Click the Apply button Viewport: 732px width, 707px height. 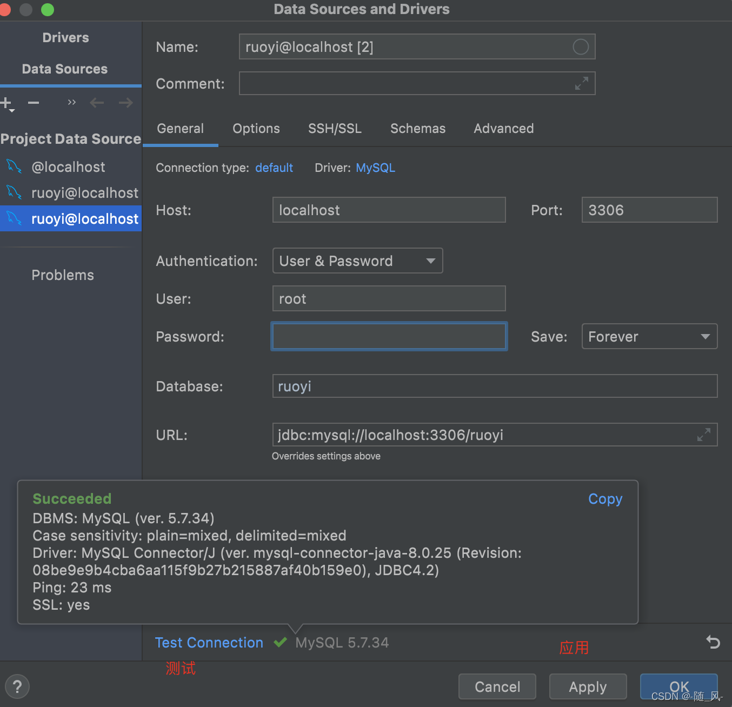point(588,686)
